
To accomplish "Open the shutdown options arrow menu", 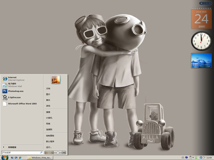I will [x=64, y=153].
